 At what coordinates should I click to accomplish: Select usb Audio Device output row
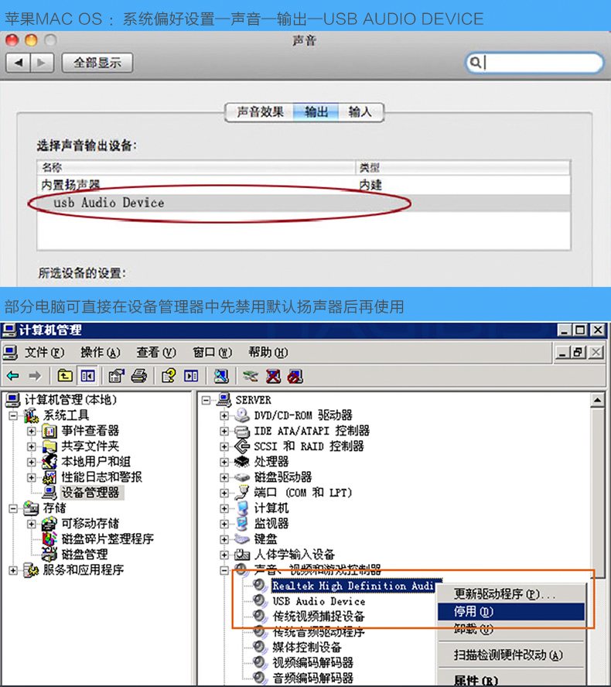303,203
